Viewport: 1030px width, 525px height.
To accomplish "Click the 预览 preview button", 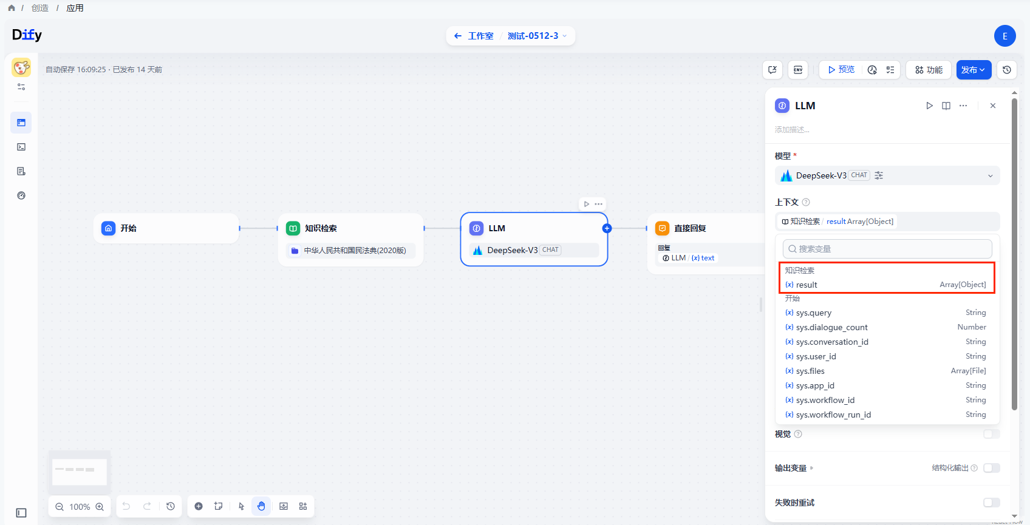I will (x=841, y=70).
